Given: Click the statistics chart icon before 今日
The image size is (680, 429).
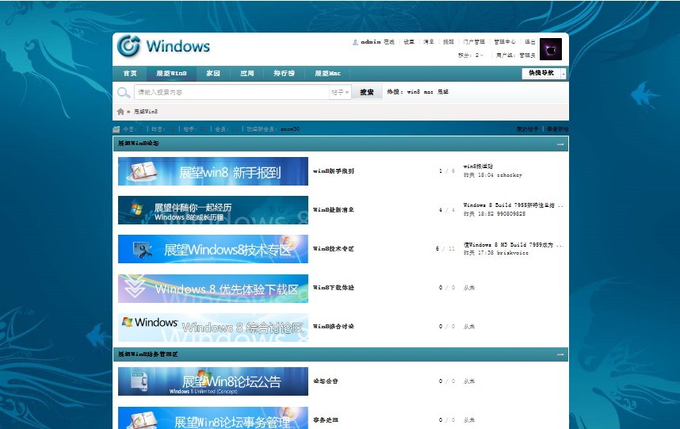Looking at the screenshot, I should 117,128.
